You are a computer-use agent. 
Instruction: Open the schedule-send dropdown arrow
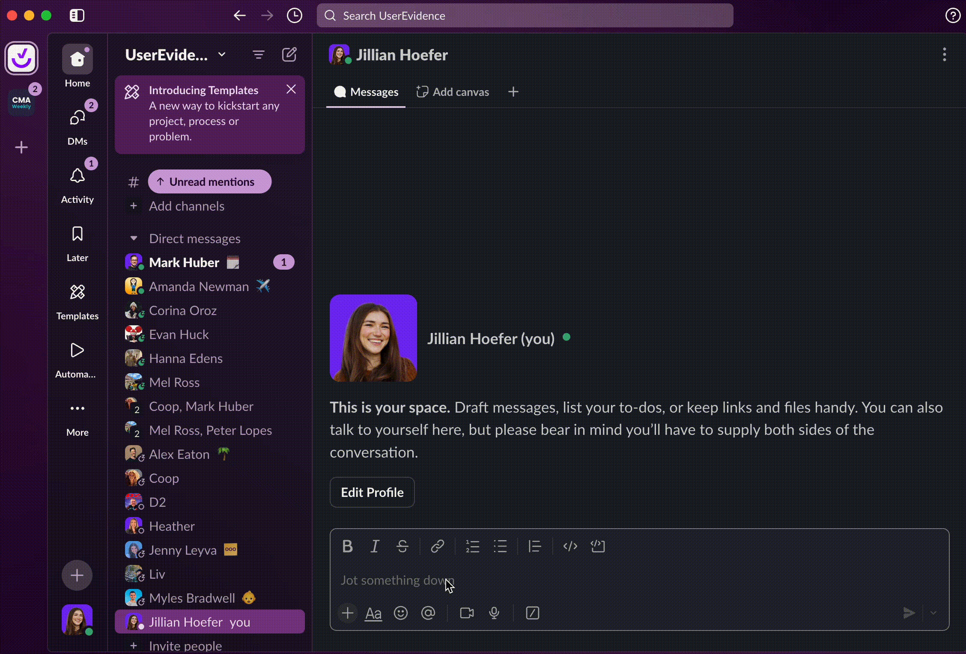pos(933,613)
